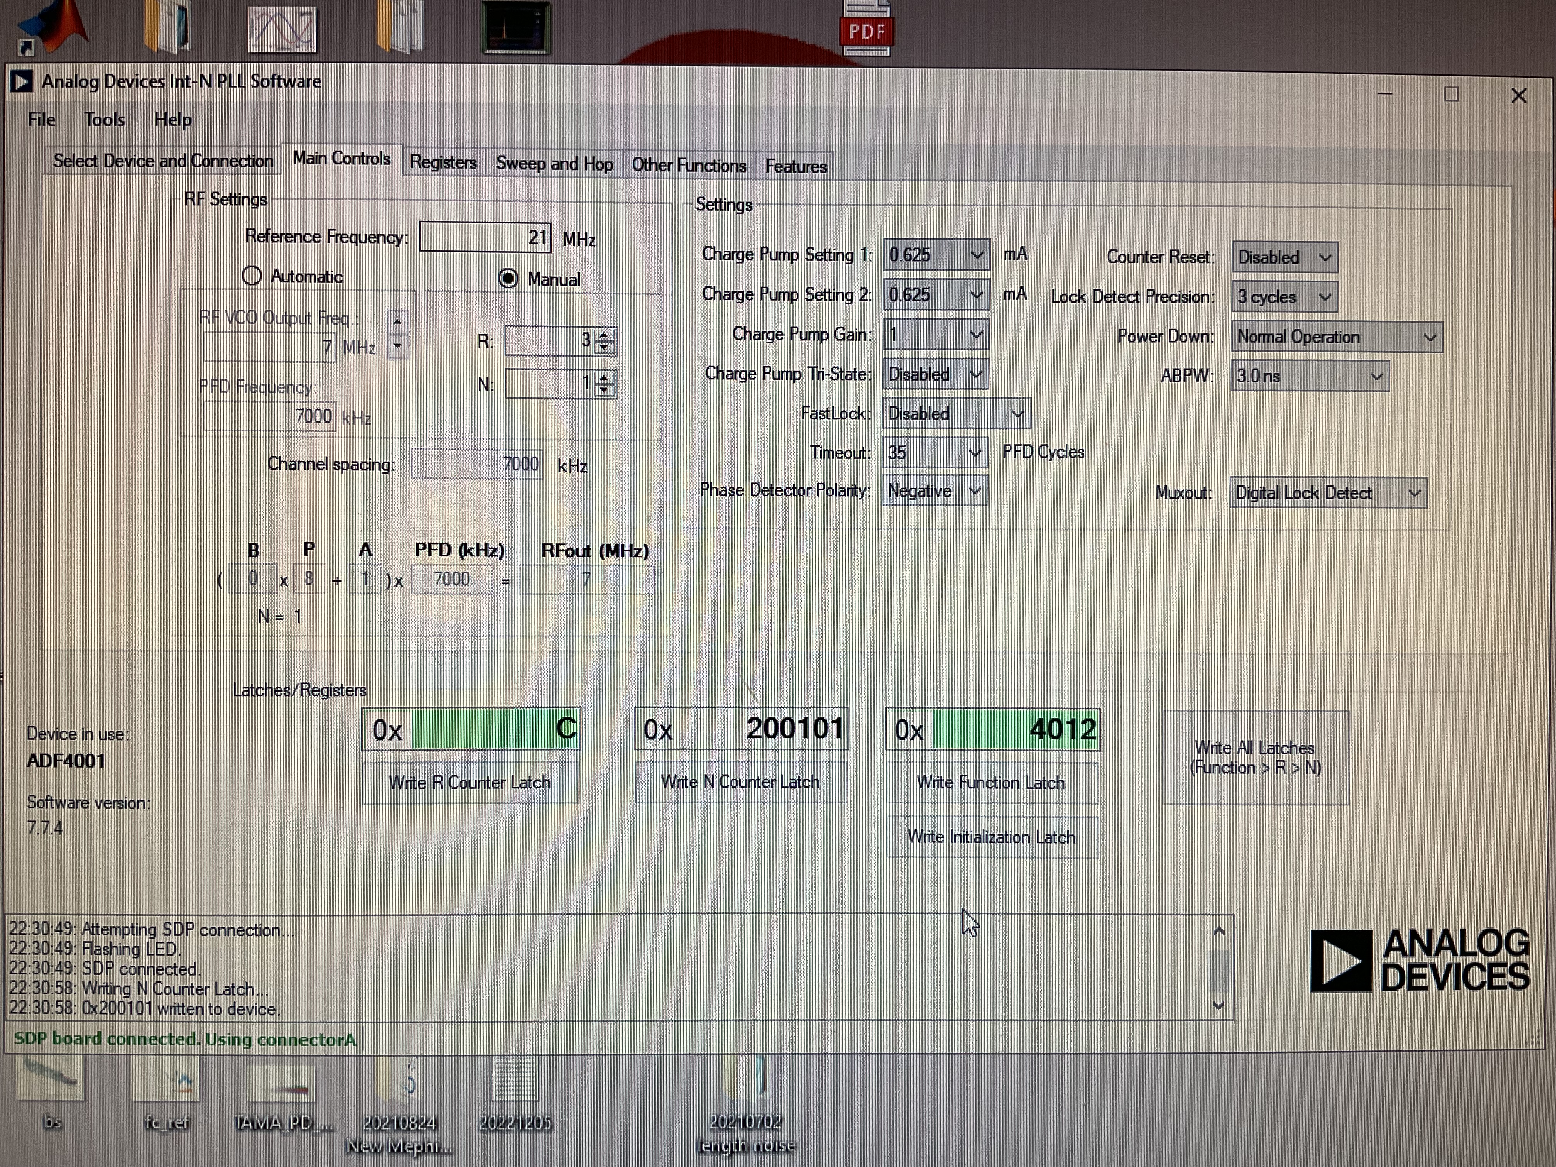Expand the FastLock dropdown
Viewport: 1556px width, 1167px height.
pyautogui.click(x=957, y=414)
